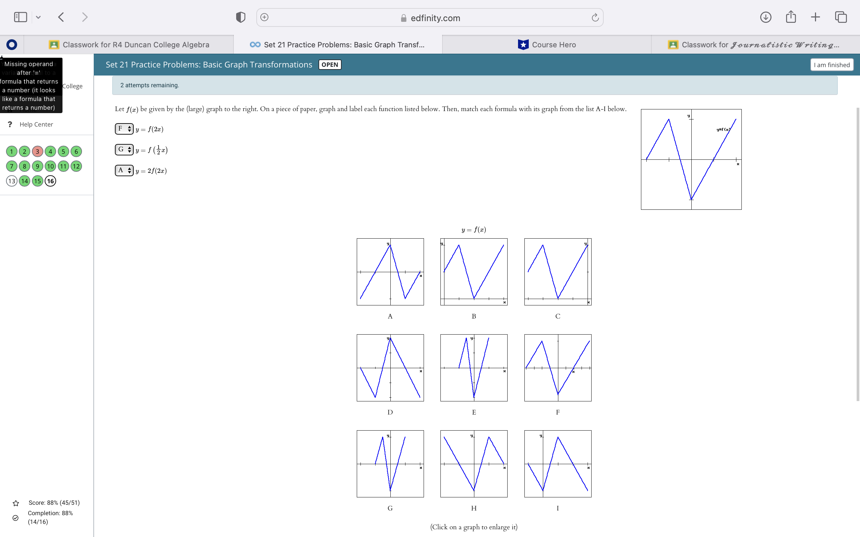Open the answer dropdown for y = f(½x)
Viewport: 860px width, 537px height.
click(x=124, y=150)
